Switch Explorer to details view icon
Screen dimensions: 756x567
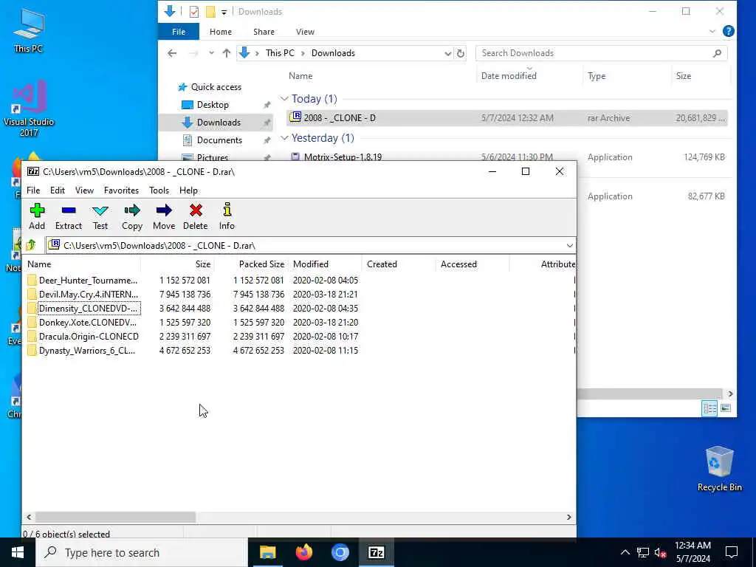(x=709, y=408)
